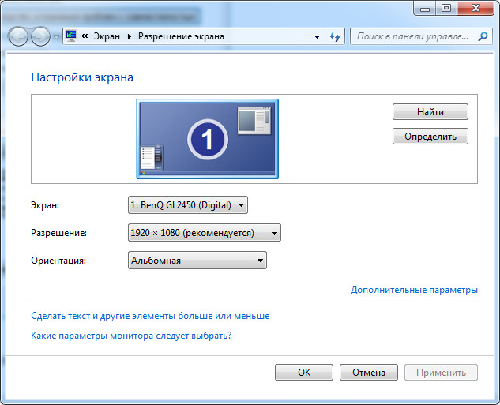Click the Разрешение: label
500x405 pixels.
[x=58, y=233]
